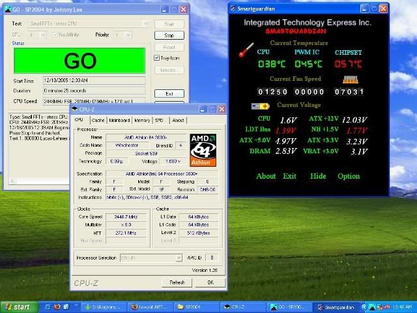Click the SP2004 log scroll left arrow
The height and width of the screenshot is (313, 417).
pyautogui.click(x=12, y=181)
